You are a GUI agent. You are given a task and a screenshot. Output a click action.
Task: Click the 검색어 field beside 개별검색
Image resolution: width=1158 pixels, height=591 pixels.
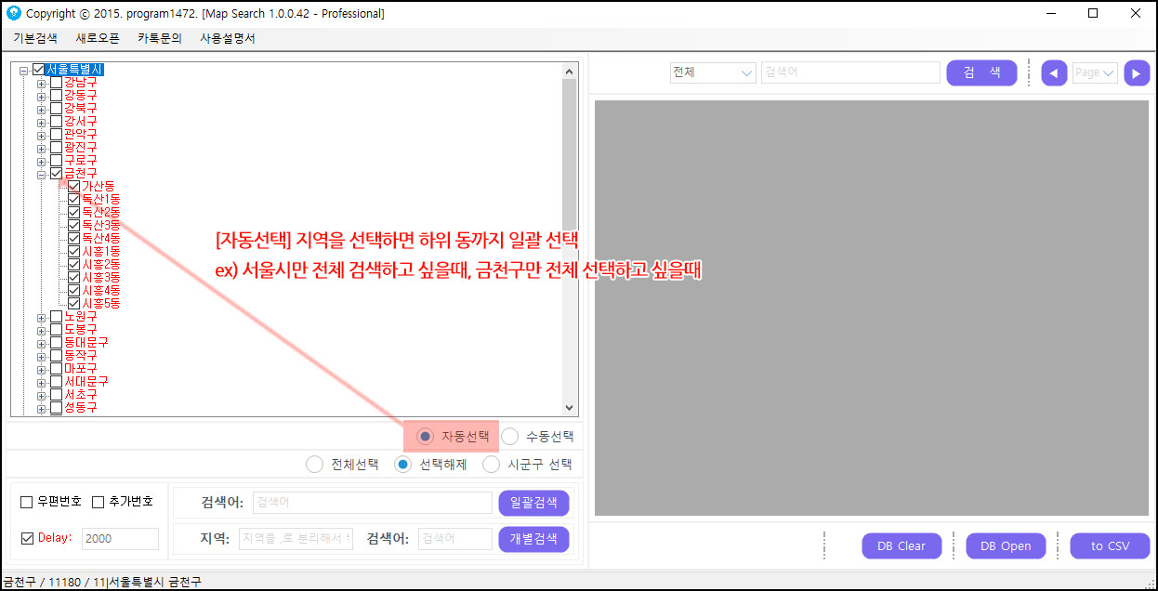tap(454, 539)
